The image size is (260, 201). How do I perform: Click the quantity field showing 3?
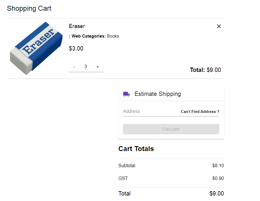pyautogui.click(x=86, y=67)
